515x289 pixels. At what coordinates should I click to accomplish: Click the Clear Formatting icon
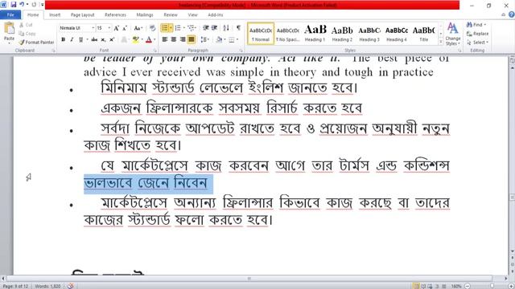152,28
